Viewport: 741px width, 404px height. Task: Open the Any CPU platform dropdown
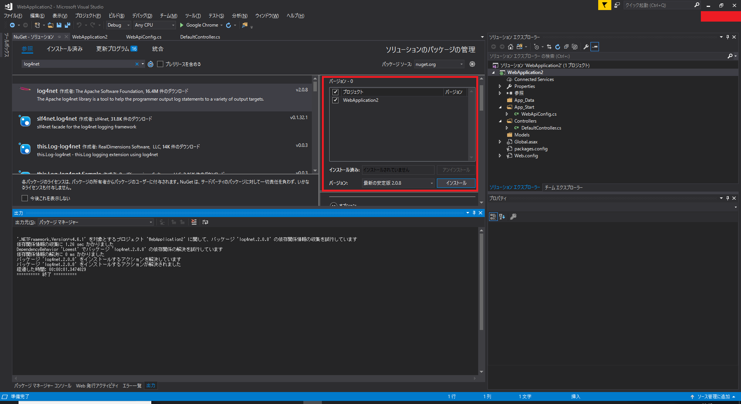(x=155, y=25)
